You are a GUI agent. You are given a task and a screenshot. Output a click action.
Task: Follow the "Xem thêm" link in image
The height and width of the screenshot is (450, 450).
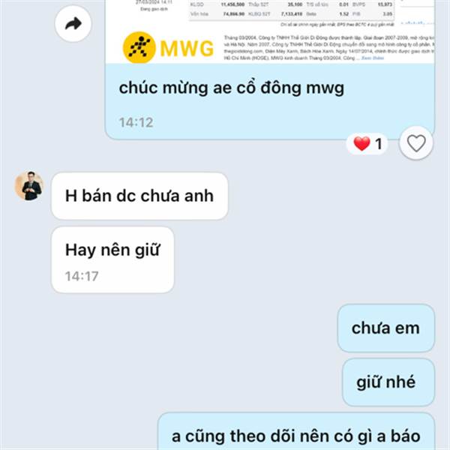(372, 58)
